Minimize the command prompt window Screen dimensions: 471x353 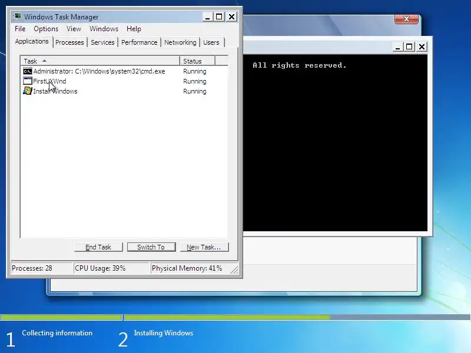pos(397,47)
